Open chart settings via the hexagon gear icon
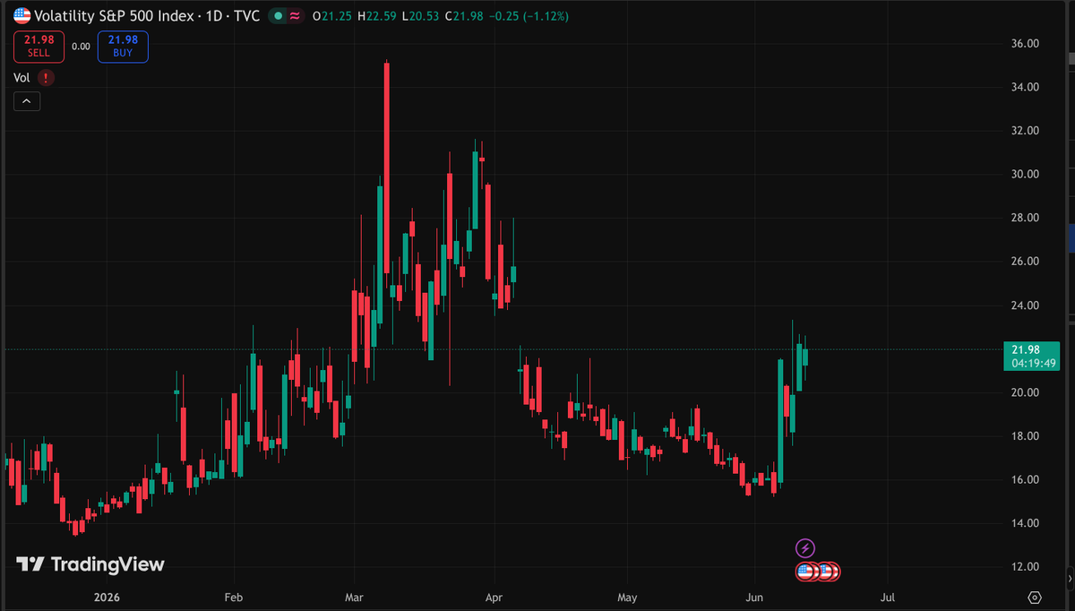This screenshot has height=611, width=1075. 1036,597
